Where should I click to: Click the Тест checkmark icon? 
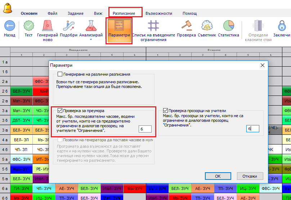[x=28, y=26]
